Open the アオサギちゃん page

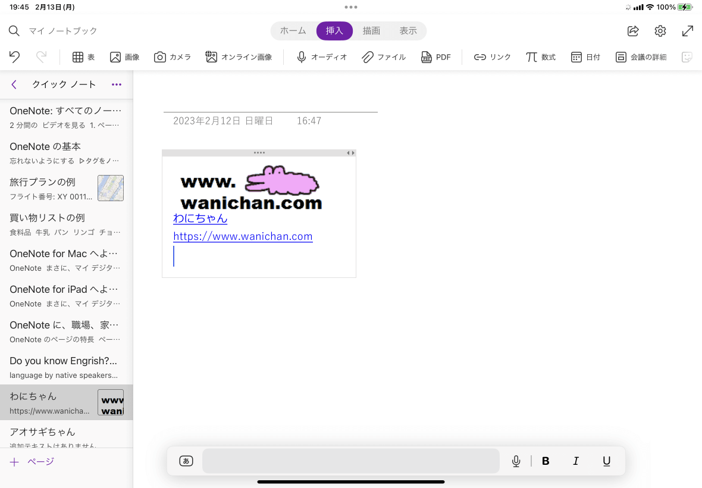tap(66, 434)
